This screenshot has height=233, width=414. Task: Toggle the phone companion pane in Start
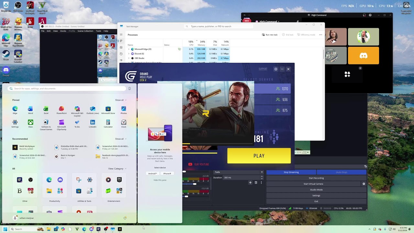129,88
